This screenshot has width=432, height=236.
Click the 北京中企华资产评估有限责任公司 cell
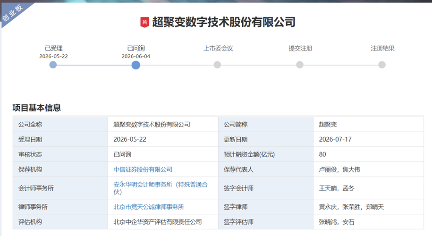pyautogui.click(x=163, y=222)
